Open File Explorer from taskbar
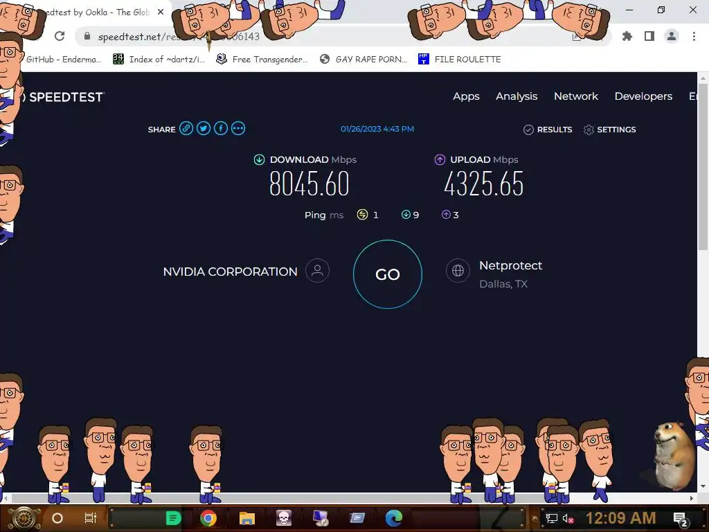709x532 pixels. coord(247,518)
